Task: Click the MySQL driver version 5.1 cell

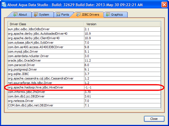Action: coord(122,52)
